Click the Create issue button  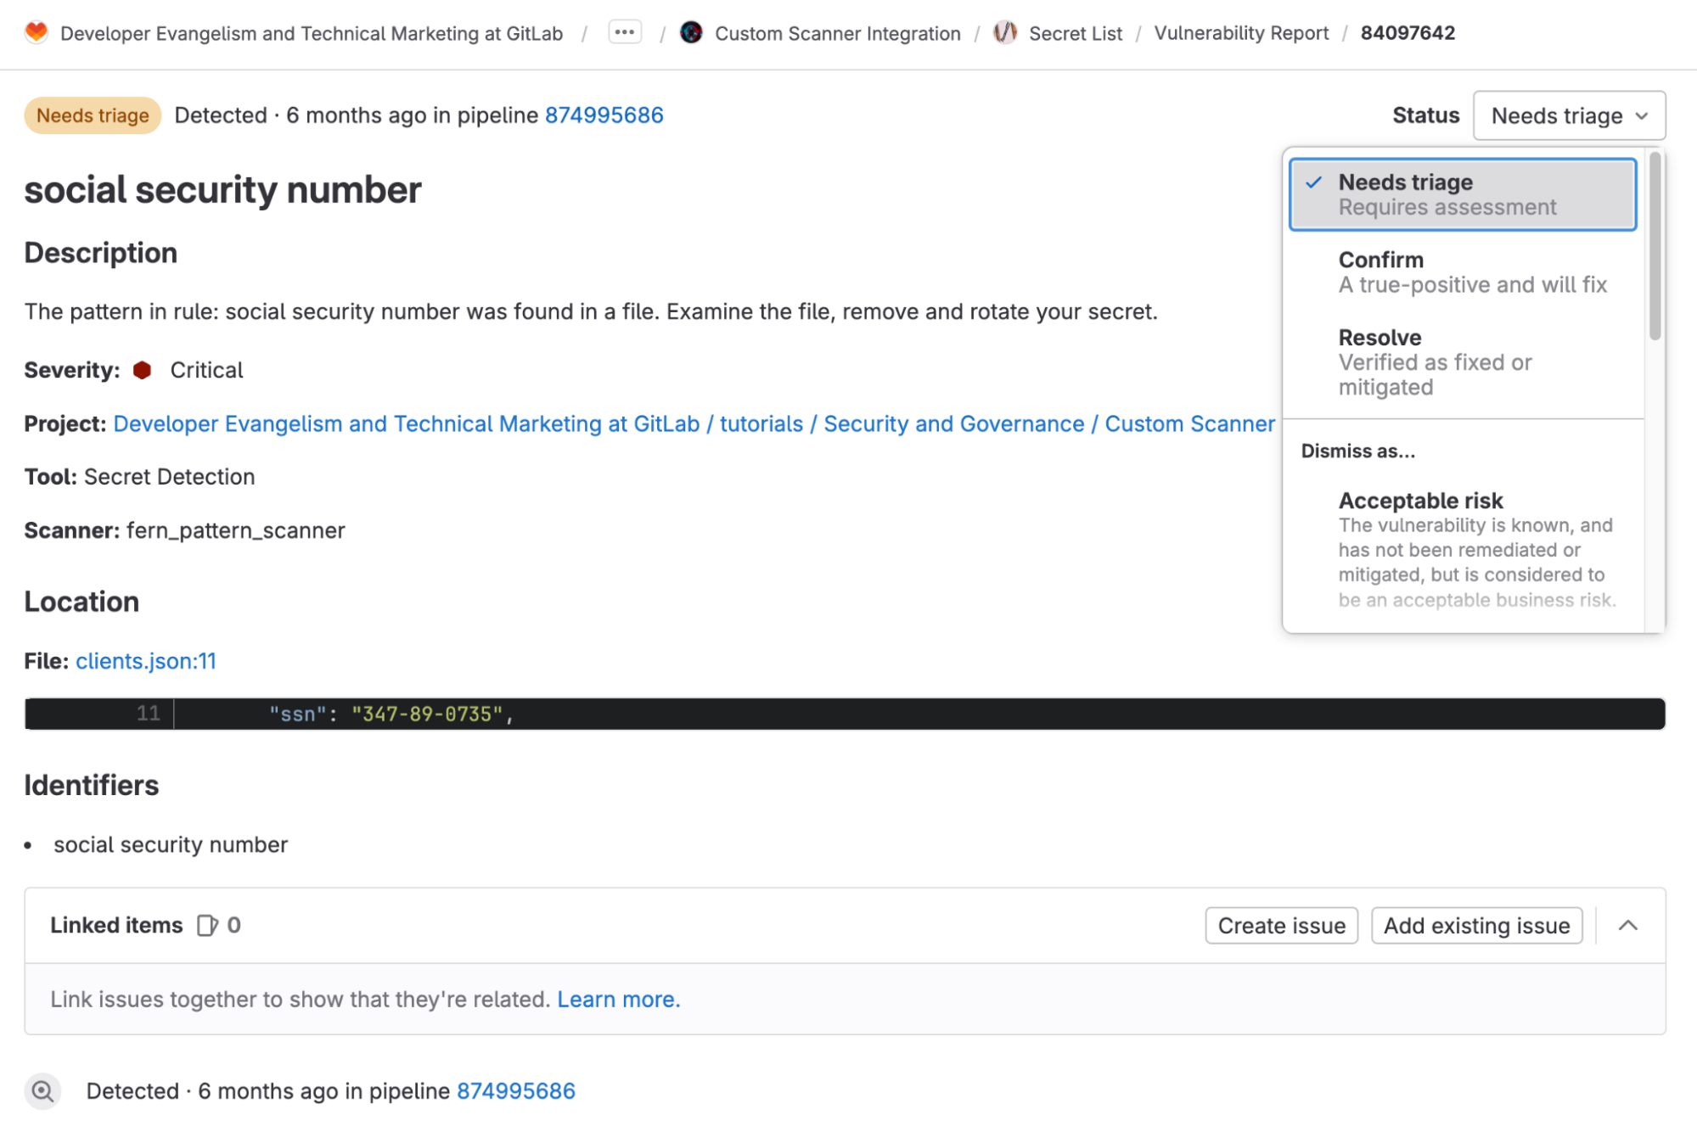pyautogui.click(x=1281, y=925)
